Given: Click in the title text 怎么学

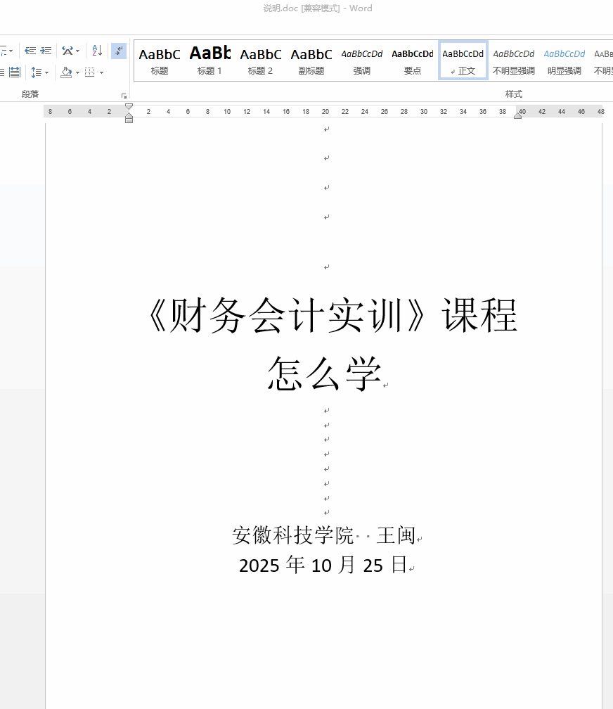Looking at the screenshot, I should coord(324,373).
